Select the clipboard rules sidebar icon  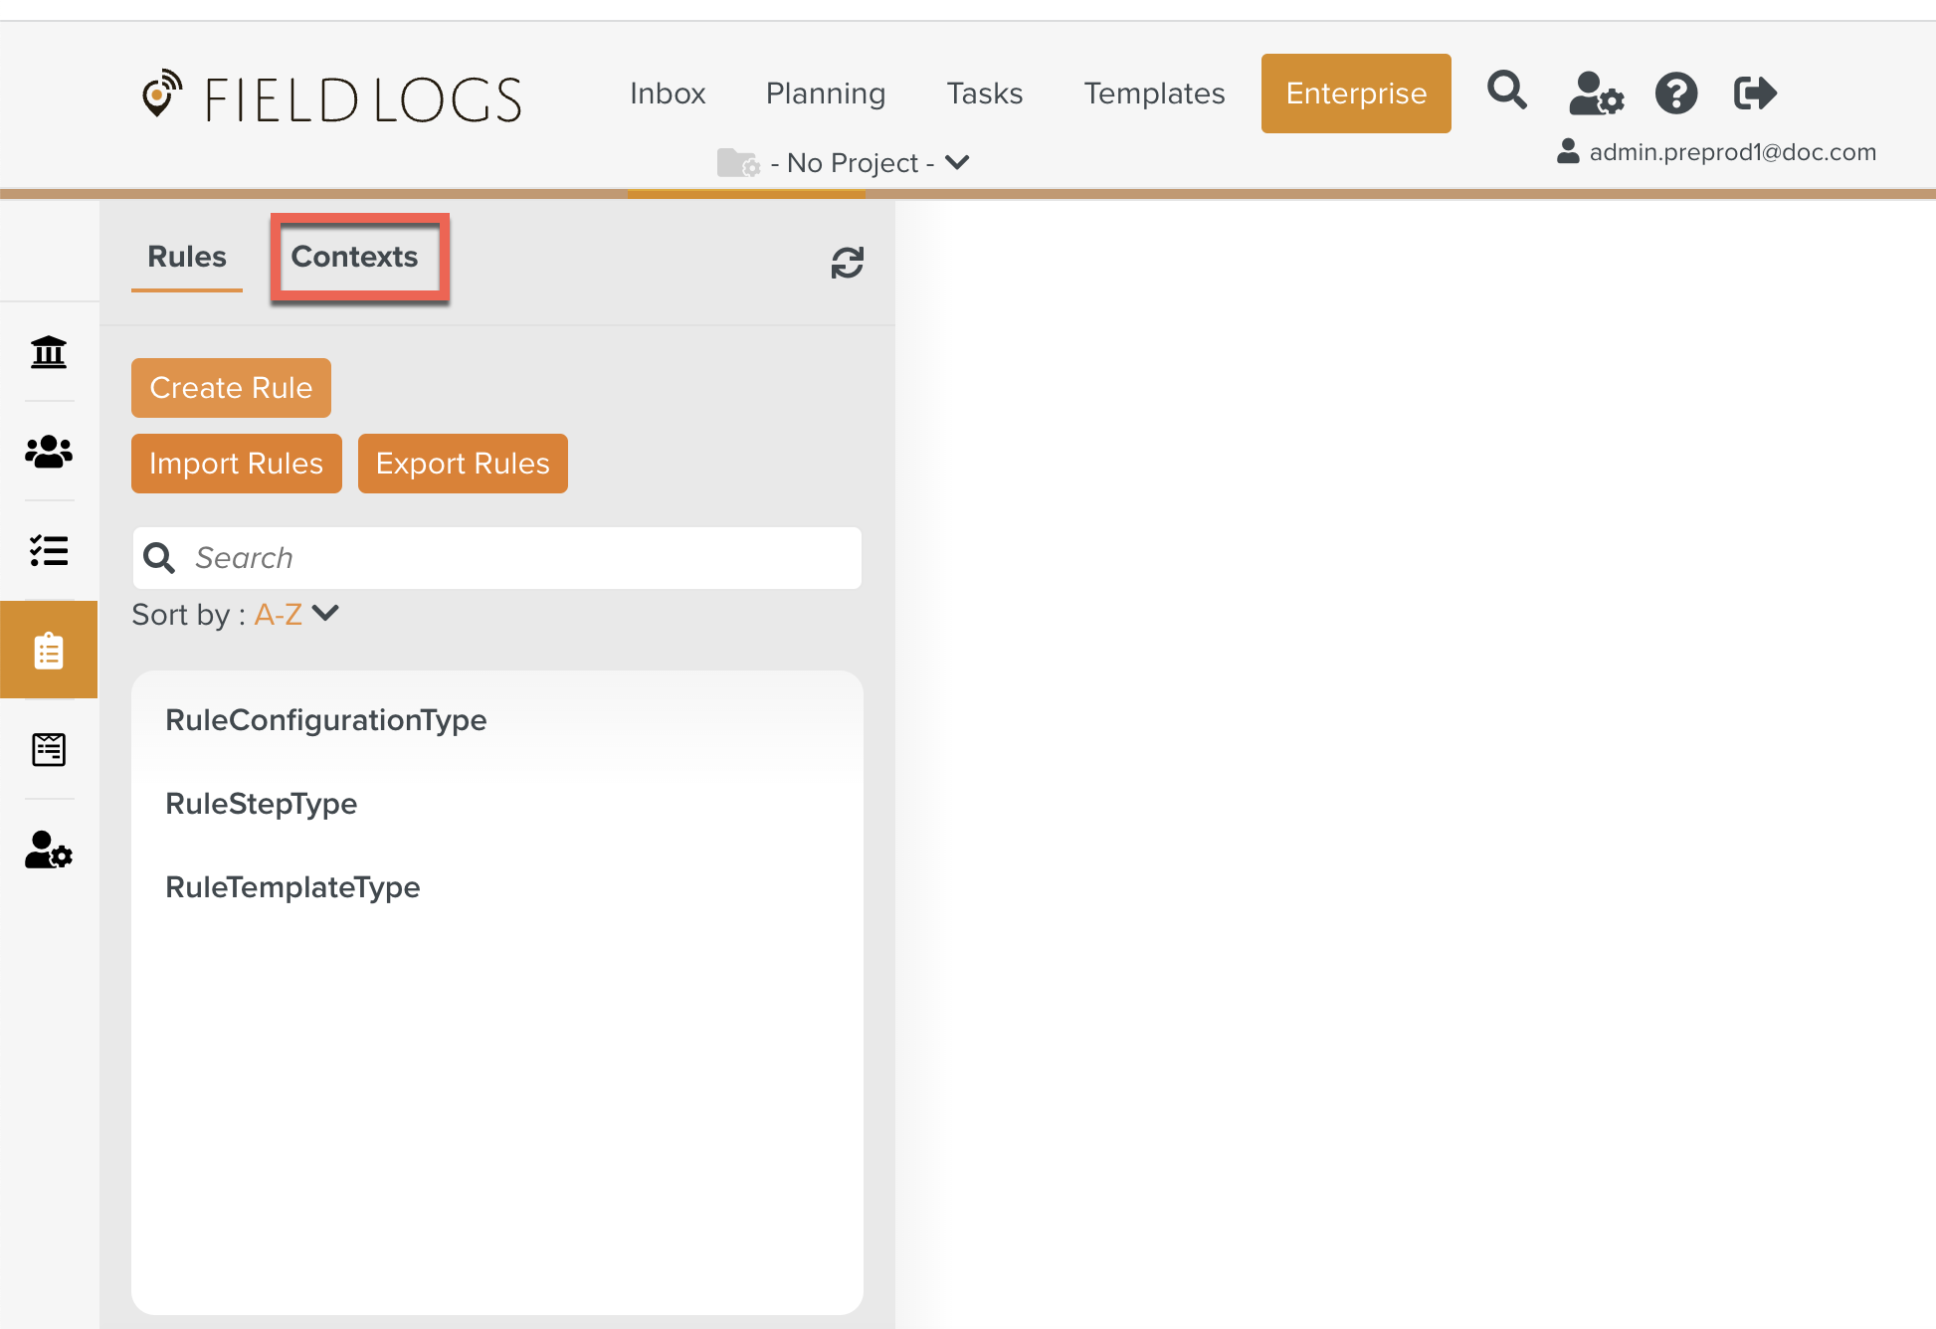point(49,651)
